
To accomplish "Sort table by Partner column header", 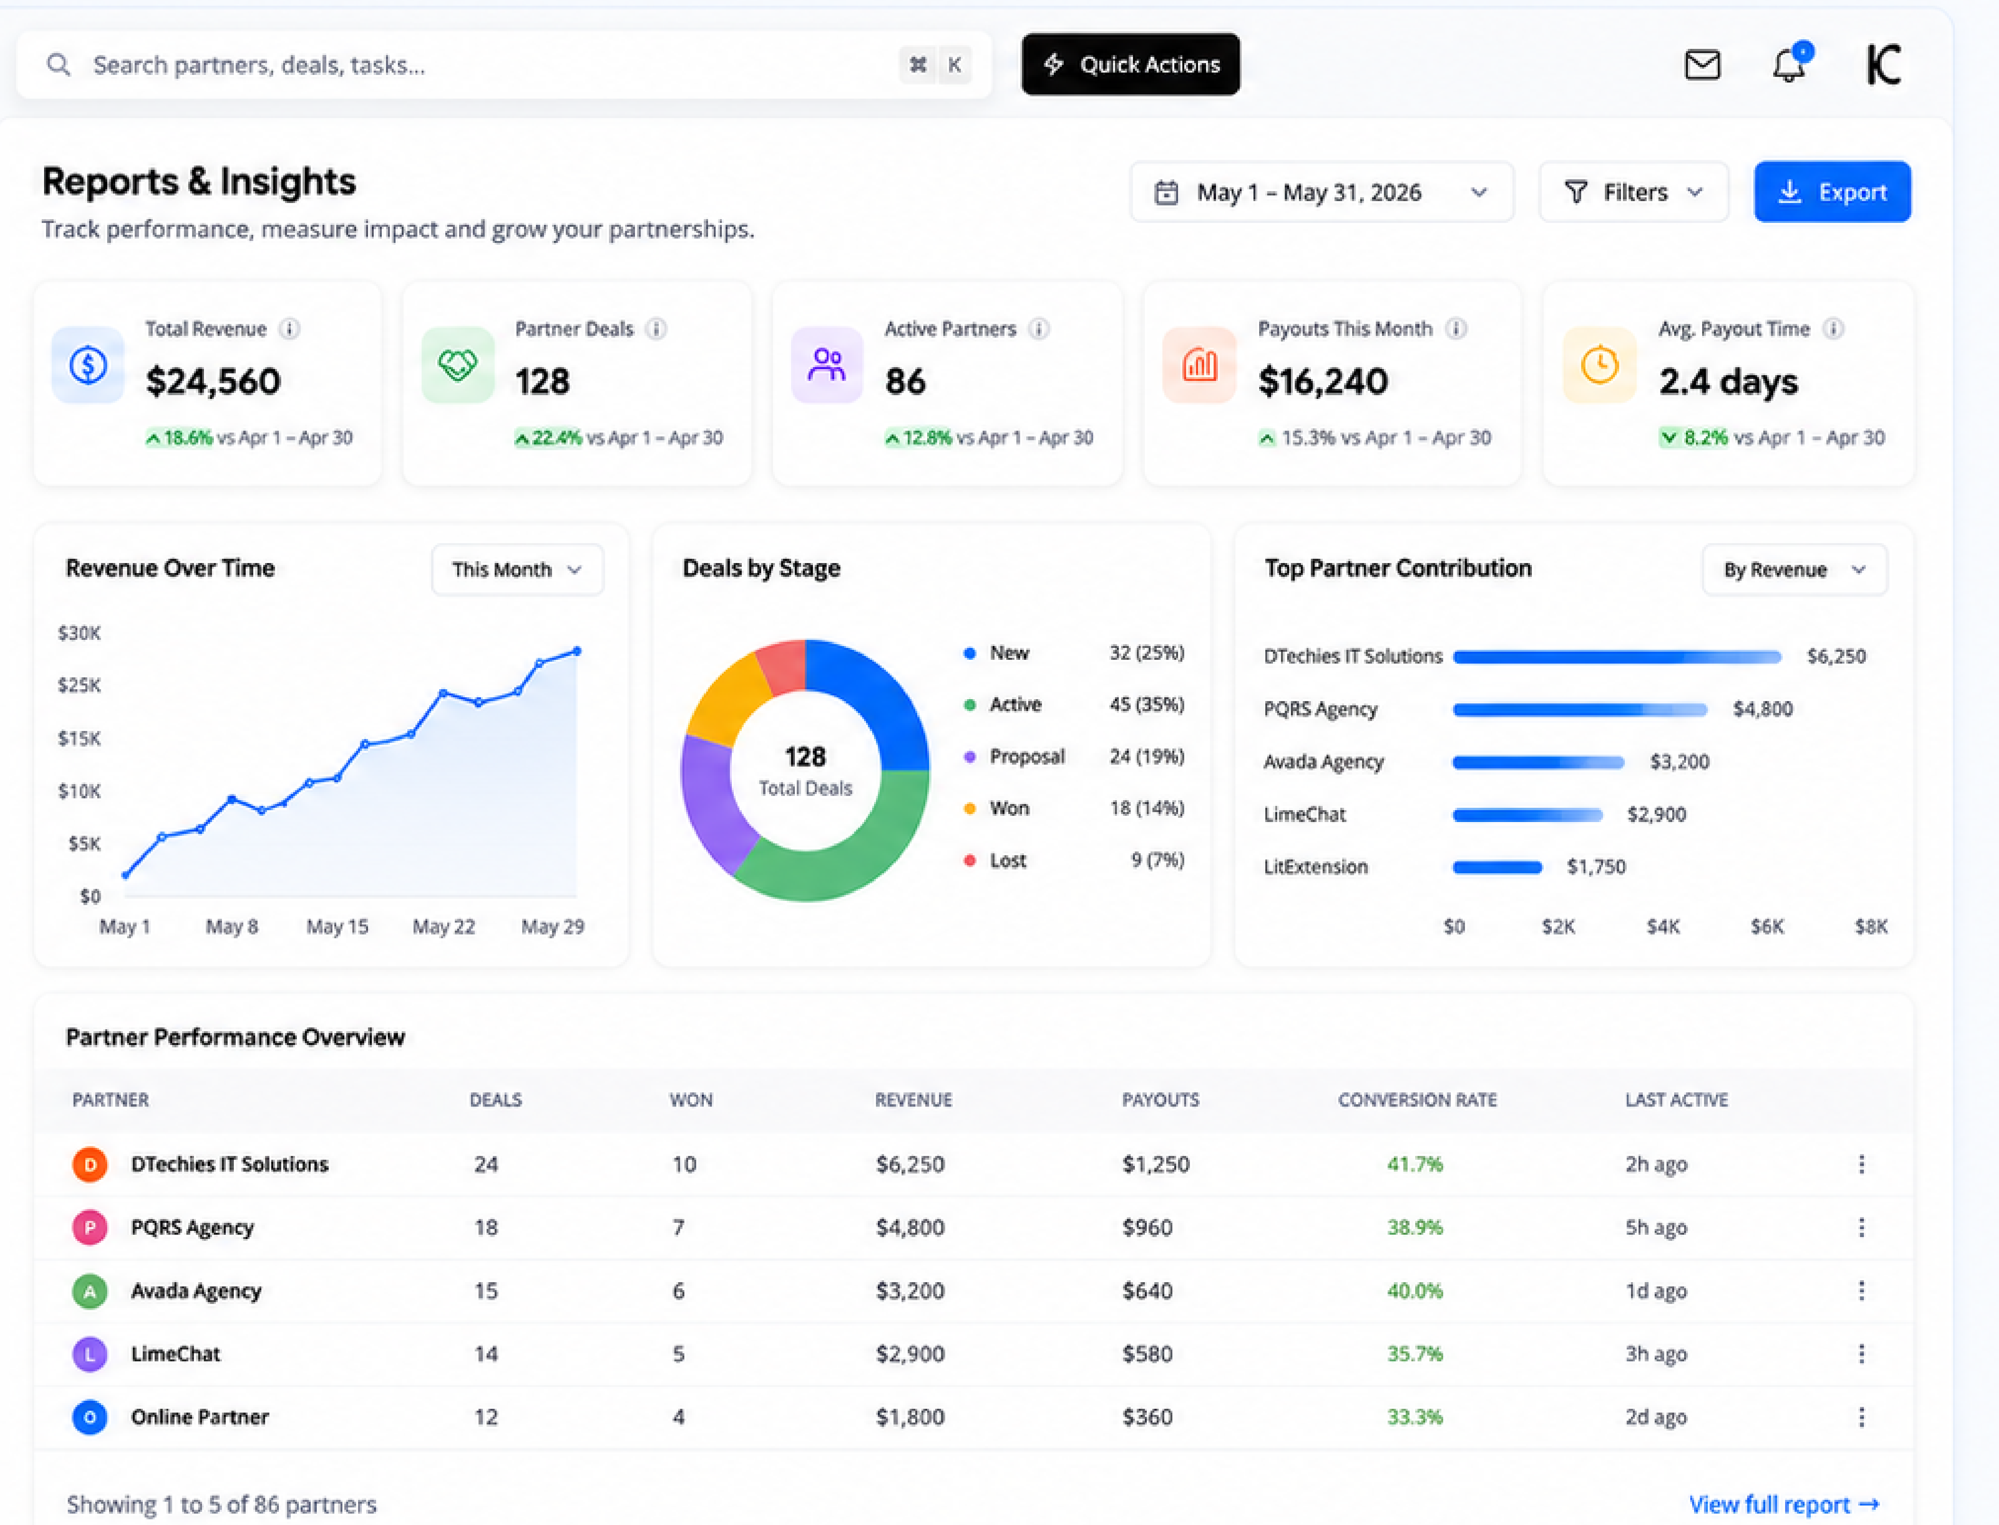I will (x=111, y=1099).
